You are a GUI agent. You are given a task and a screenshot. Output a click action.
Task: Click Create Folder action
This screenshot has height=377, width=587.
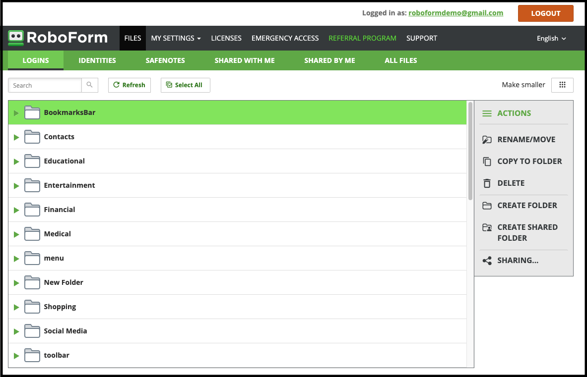point(527,205)
